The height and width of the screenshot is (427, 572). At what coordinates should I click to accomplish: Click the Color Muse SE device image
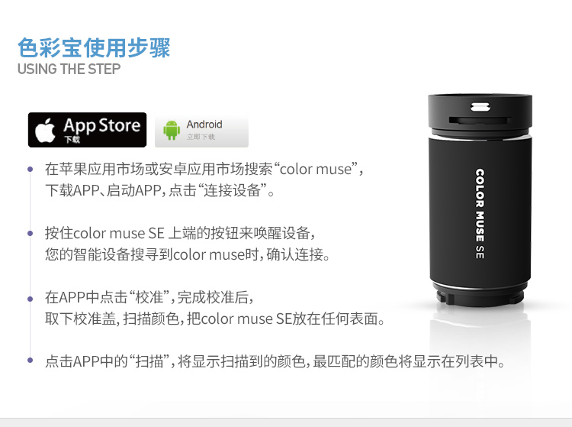(x=480, y=200)
